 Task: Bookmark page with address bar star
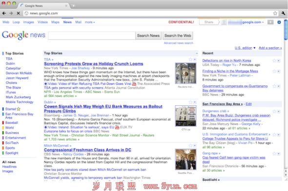click(x=275, y=13)
